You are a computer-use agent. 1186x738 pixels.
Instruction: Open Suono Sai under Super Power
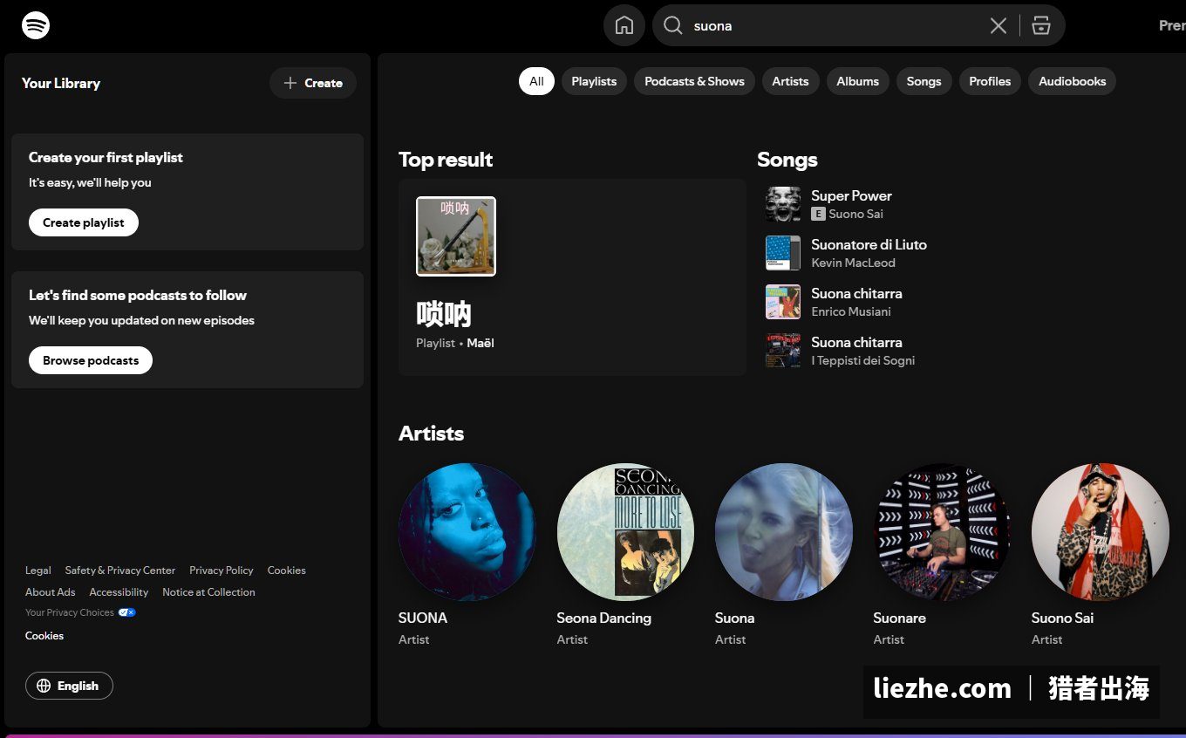point(855,214)
